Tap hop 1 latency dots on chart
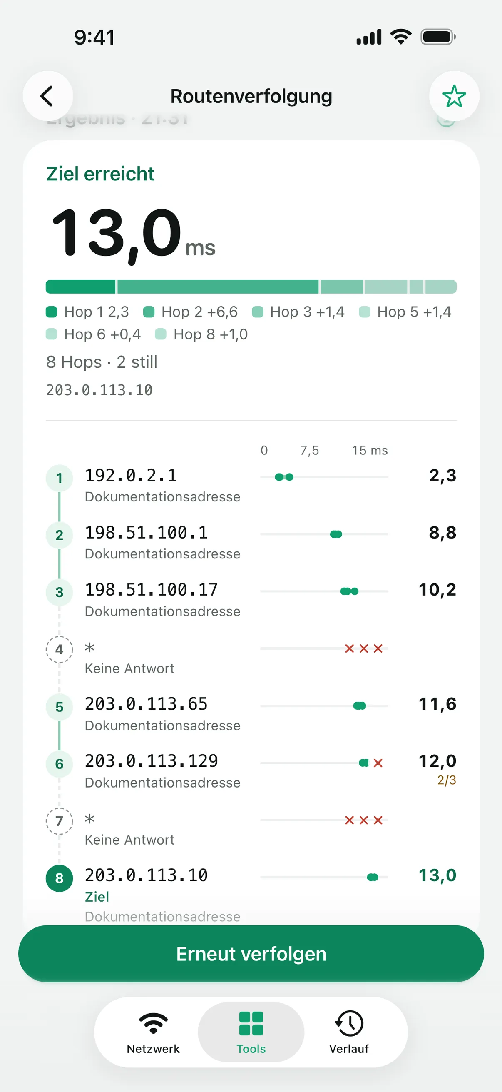 (284, 477)
